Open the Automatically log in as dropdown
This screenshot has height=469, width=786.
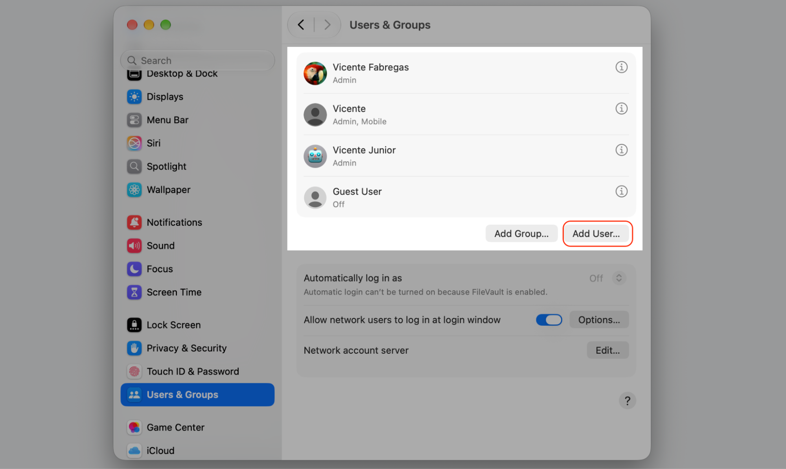[618, 278]
